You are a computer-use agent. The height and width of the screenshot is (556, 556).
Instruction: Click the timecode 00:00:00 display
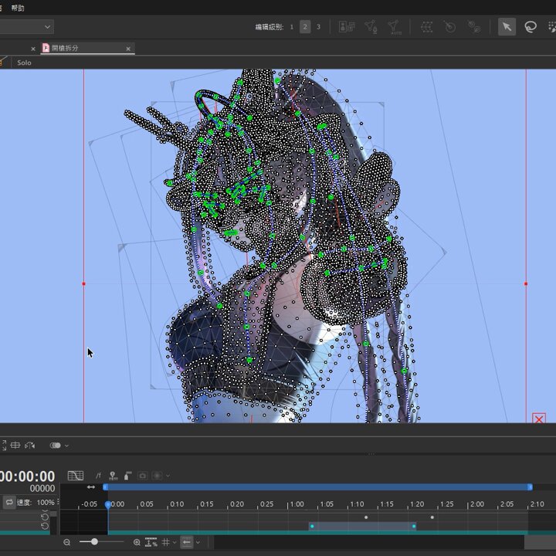click(x=28, y=476)
